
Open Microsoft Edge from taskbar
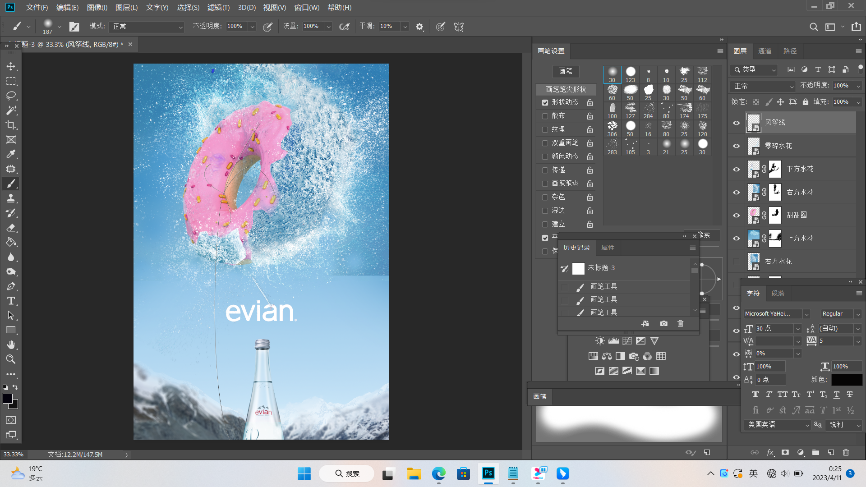tap(438, 473)
